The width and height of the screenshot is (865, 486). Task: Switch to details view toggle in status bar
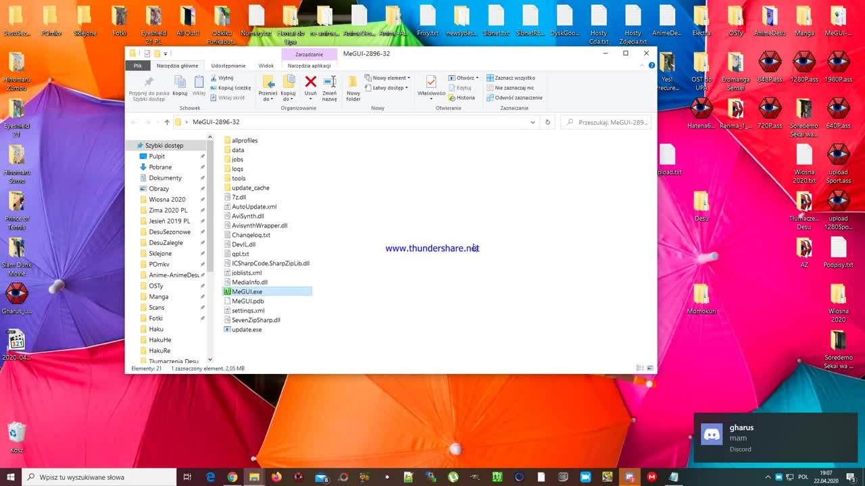tap(640, 368)
